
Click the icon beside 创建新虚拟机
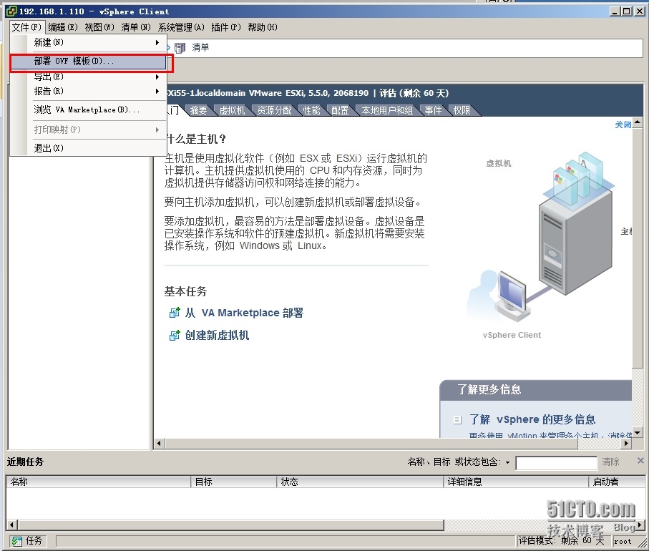coord(175,335)
